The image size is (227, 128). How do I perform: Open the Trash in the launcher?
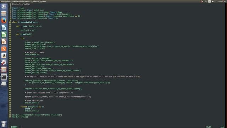click(x=4, y=124)
